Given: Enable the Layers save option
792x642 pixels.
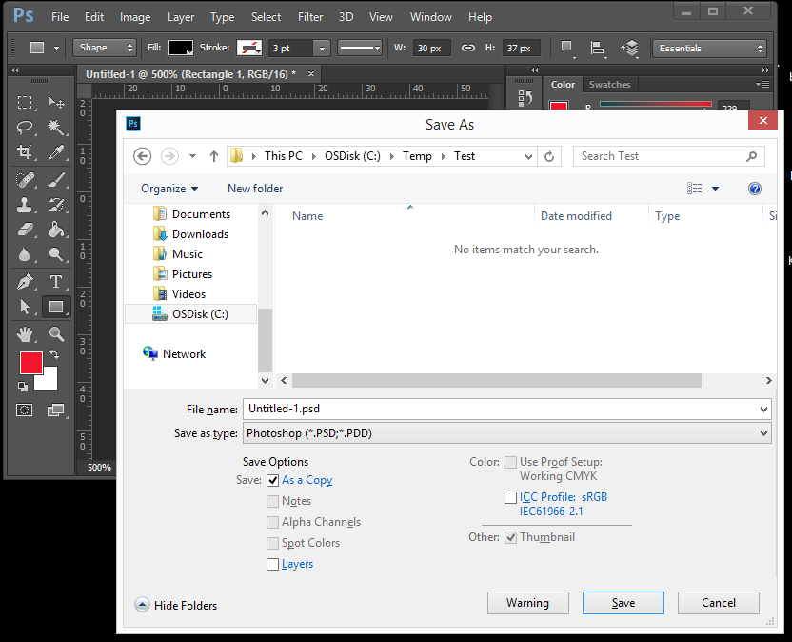Looking at the screenshot, I should pos(272,564).
